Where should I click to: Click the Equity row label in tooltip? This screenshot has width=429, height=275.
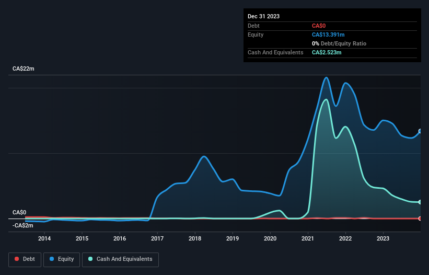coord(256,35)
